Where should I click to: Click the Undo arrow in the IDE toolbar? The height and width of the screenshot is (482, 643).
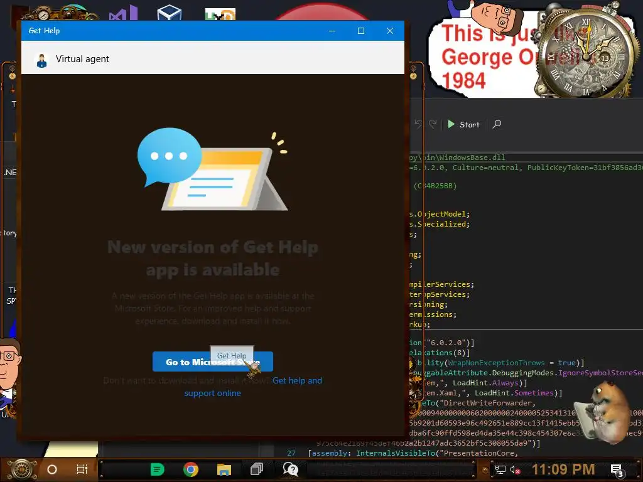(x=418, y=124)
